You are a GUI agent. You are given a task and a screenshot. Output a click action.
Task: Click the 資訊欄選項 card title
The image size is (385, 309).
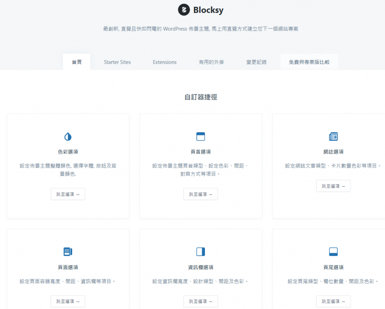[x=201, y=267]
